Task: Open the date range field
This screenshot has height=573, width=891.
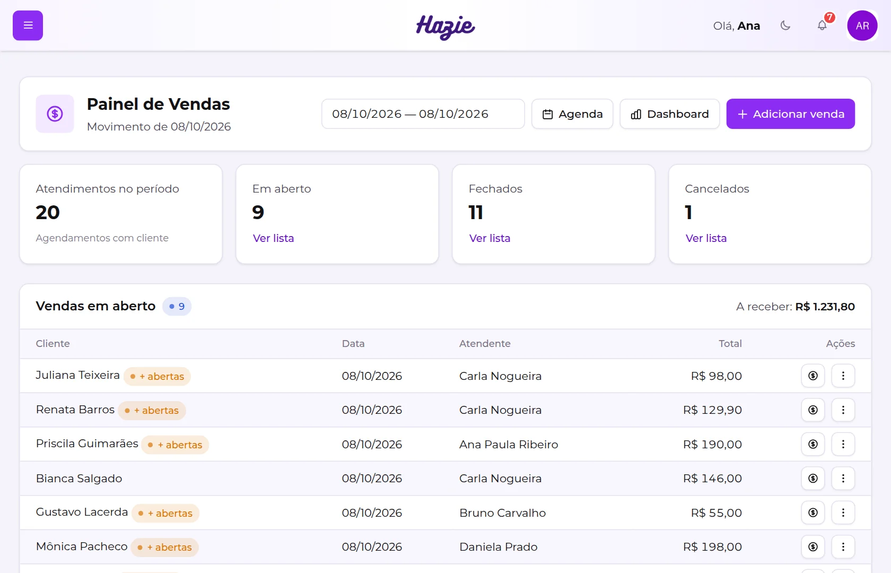Action: (x=423, y=114)
